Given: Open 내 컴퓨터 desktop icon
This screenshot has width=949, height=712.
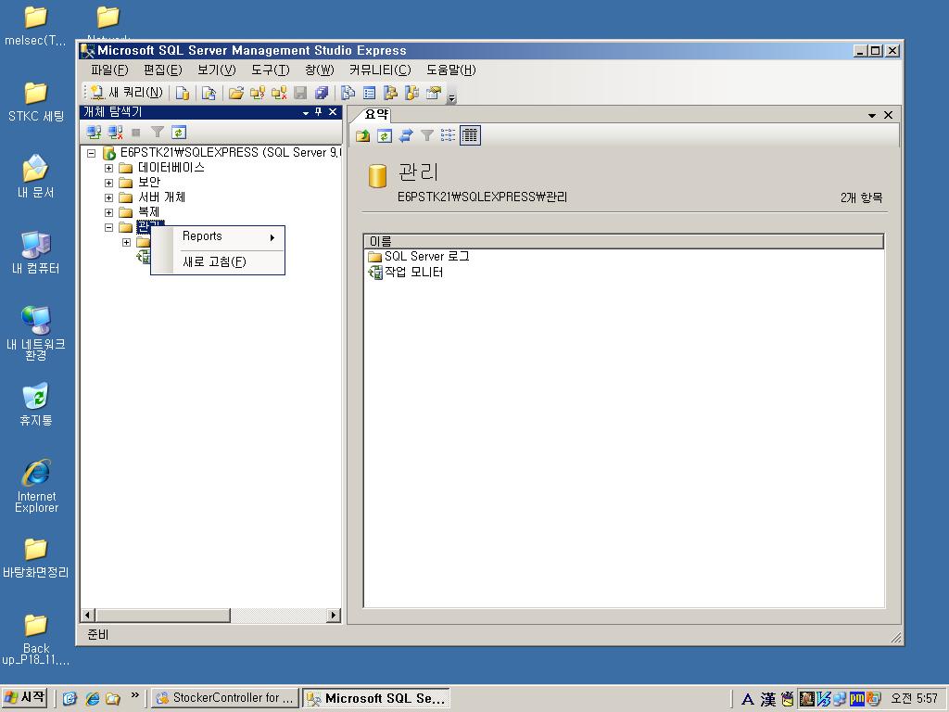Looking at the screenshot, I should 36,252.
